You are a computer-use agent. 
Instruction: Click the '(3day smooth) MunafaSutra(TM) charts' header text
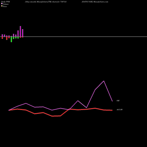tap(41, 2)
